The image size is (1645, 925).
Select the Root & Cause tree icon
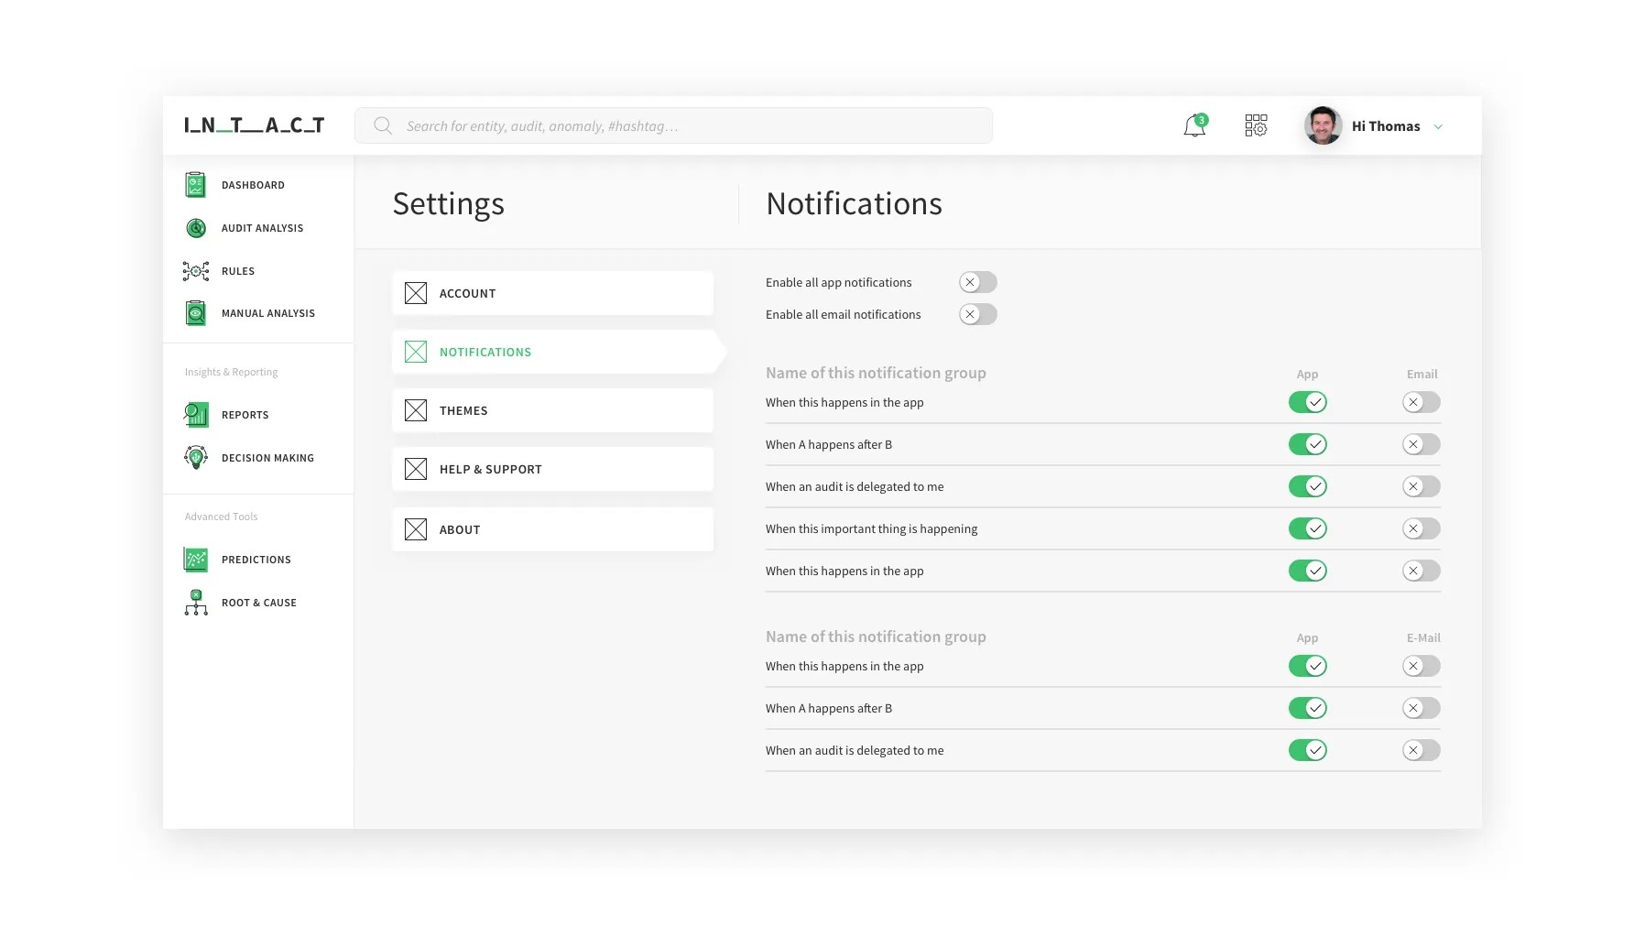click(195, 602)
